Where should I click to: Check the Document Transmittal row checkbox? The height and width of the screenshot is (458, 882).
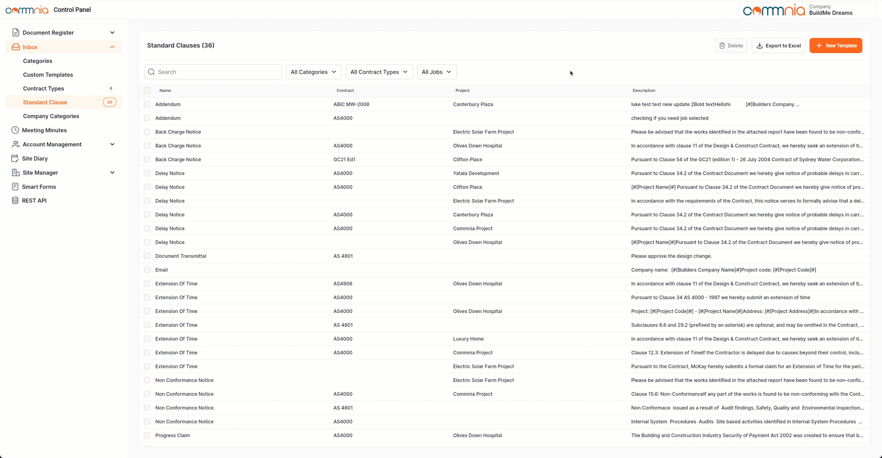(147, 256)
